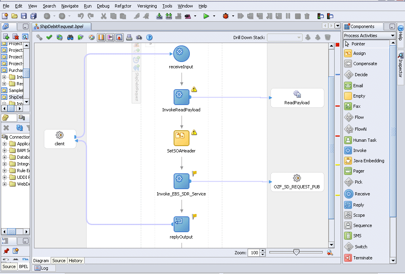Increase zoom with the spinner up arrow
405x274 pixels.
point(263,251)
